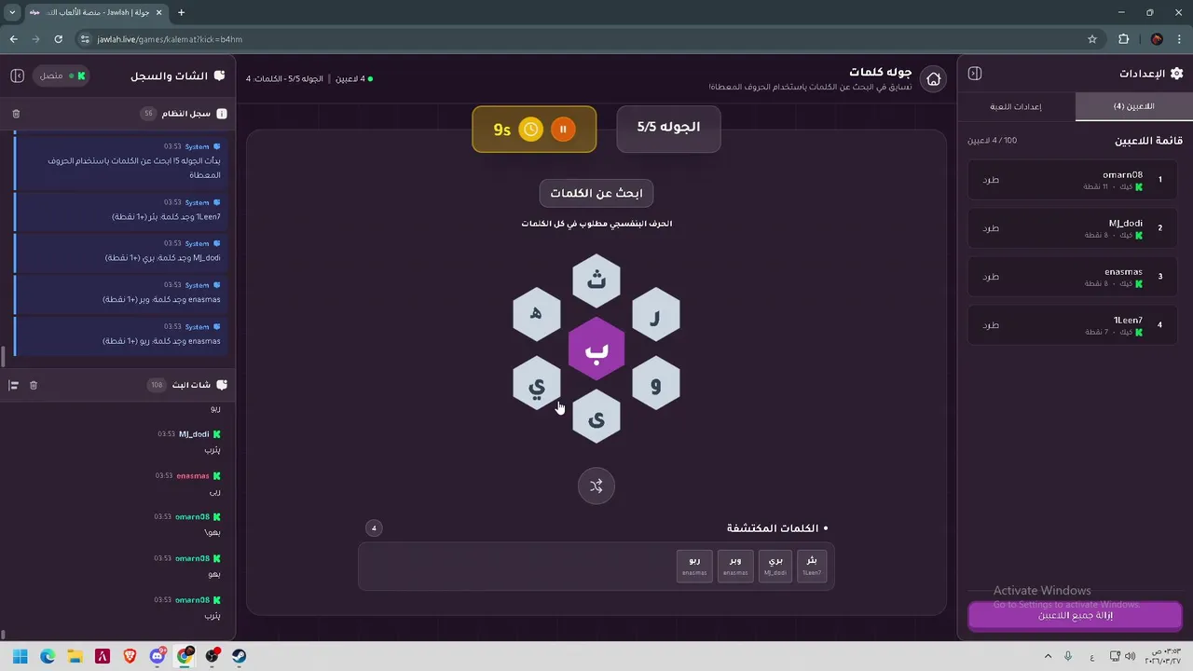Click the remove all players button

click(x=1076, y=616)
